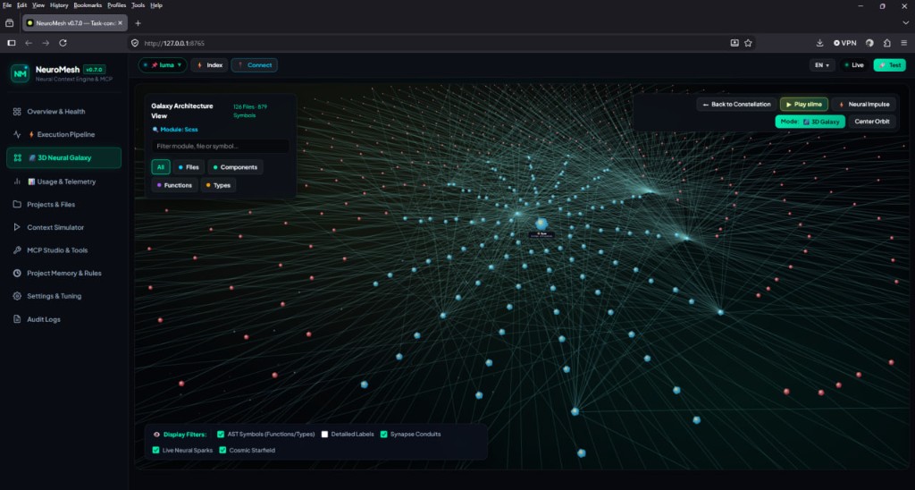
Task: Select the Files filter chip
Action: [189, 167]
